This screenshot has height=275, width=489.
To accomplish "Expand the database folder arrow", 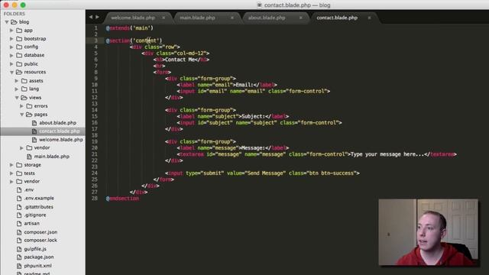I will click(x=11, y=56).
